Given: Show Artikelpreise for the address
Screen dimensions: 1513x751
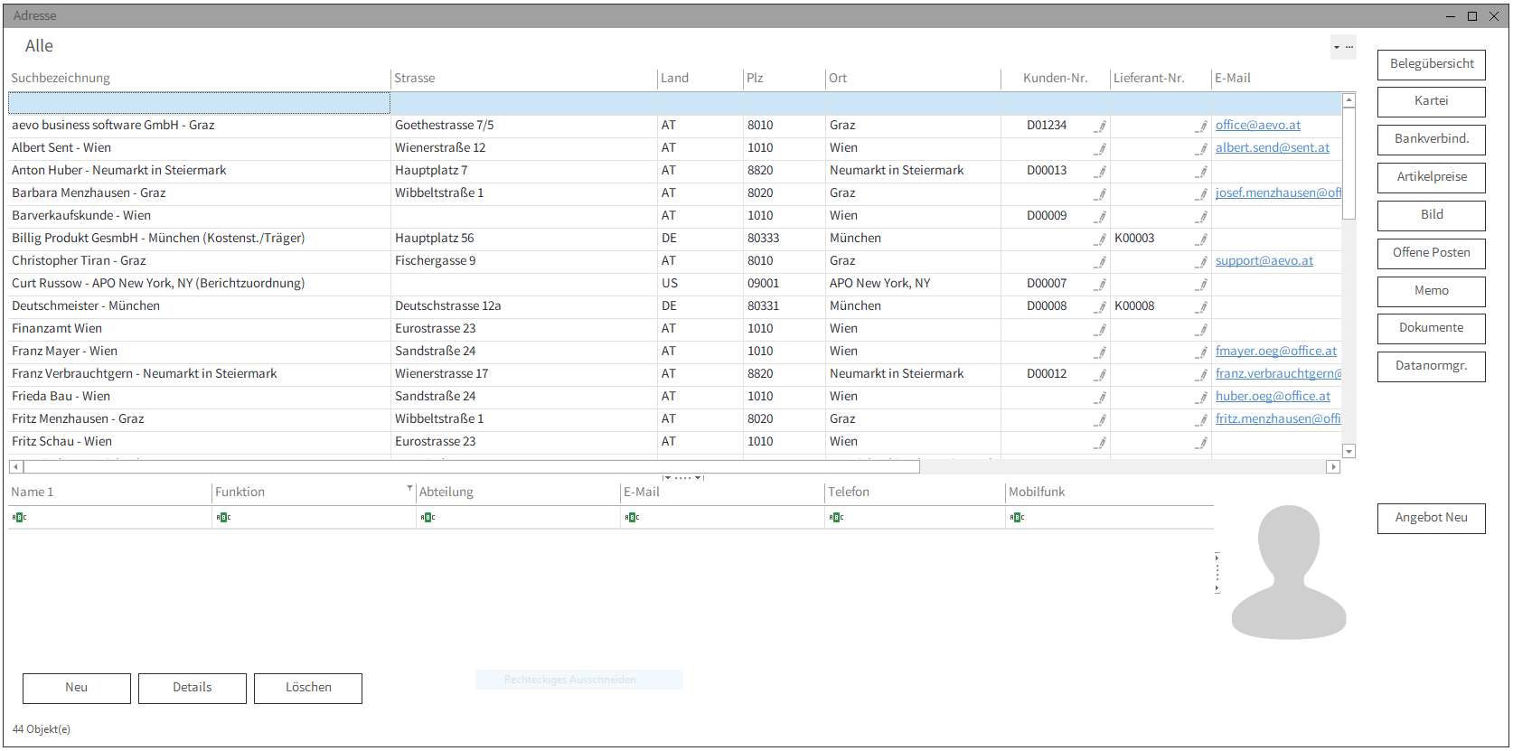Looking at the screenshot, I should pyautogui.click(x=1432, y=177).
